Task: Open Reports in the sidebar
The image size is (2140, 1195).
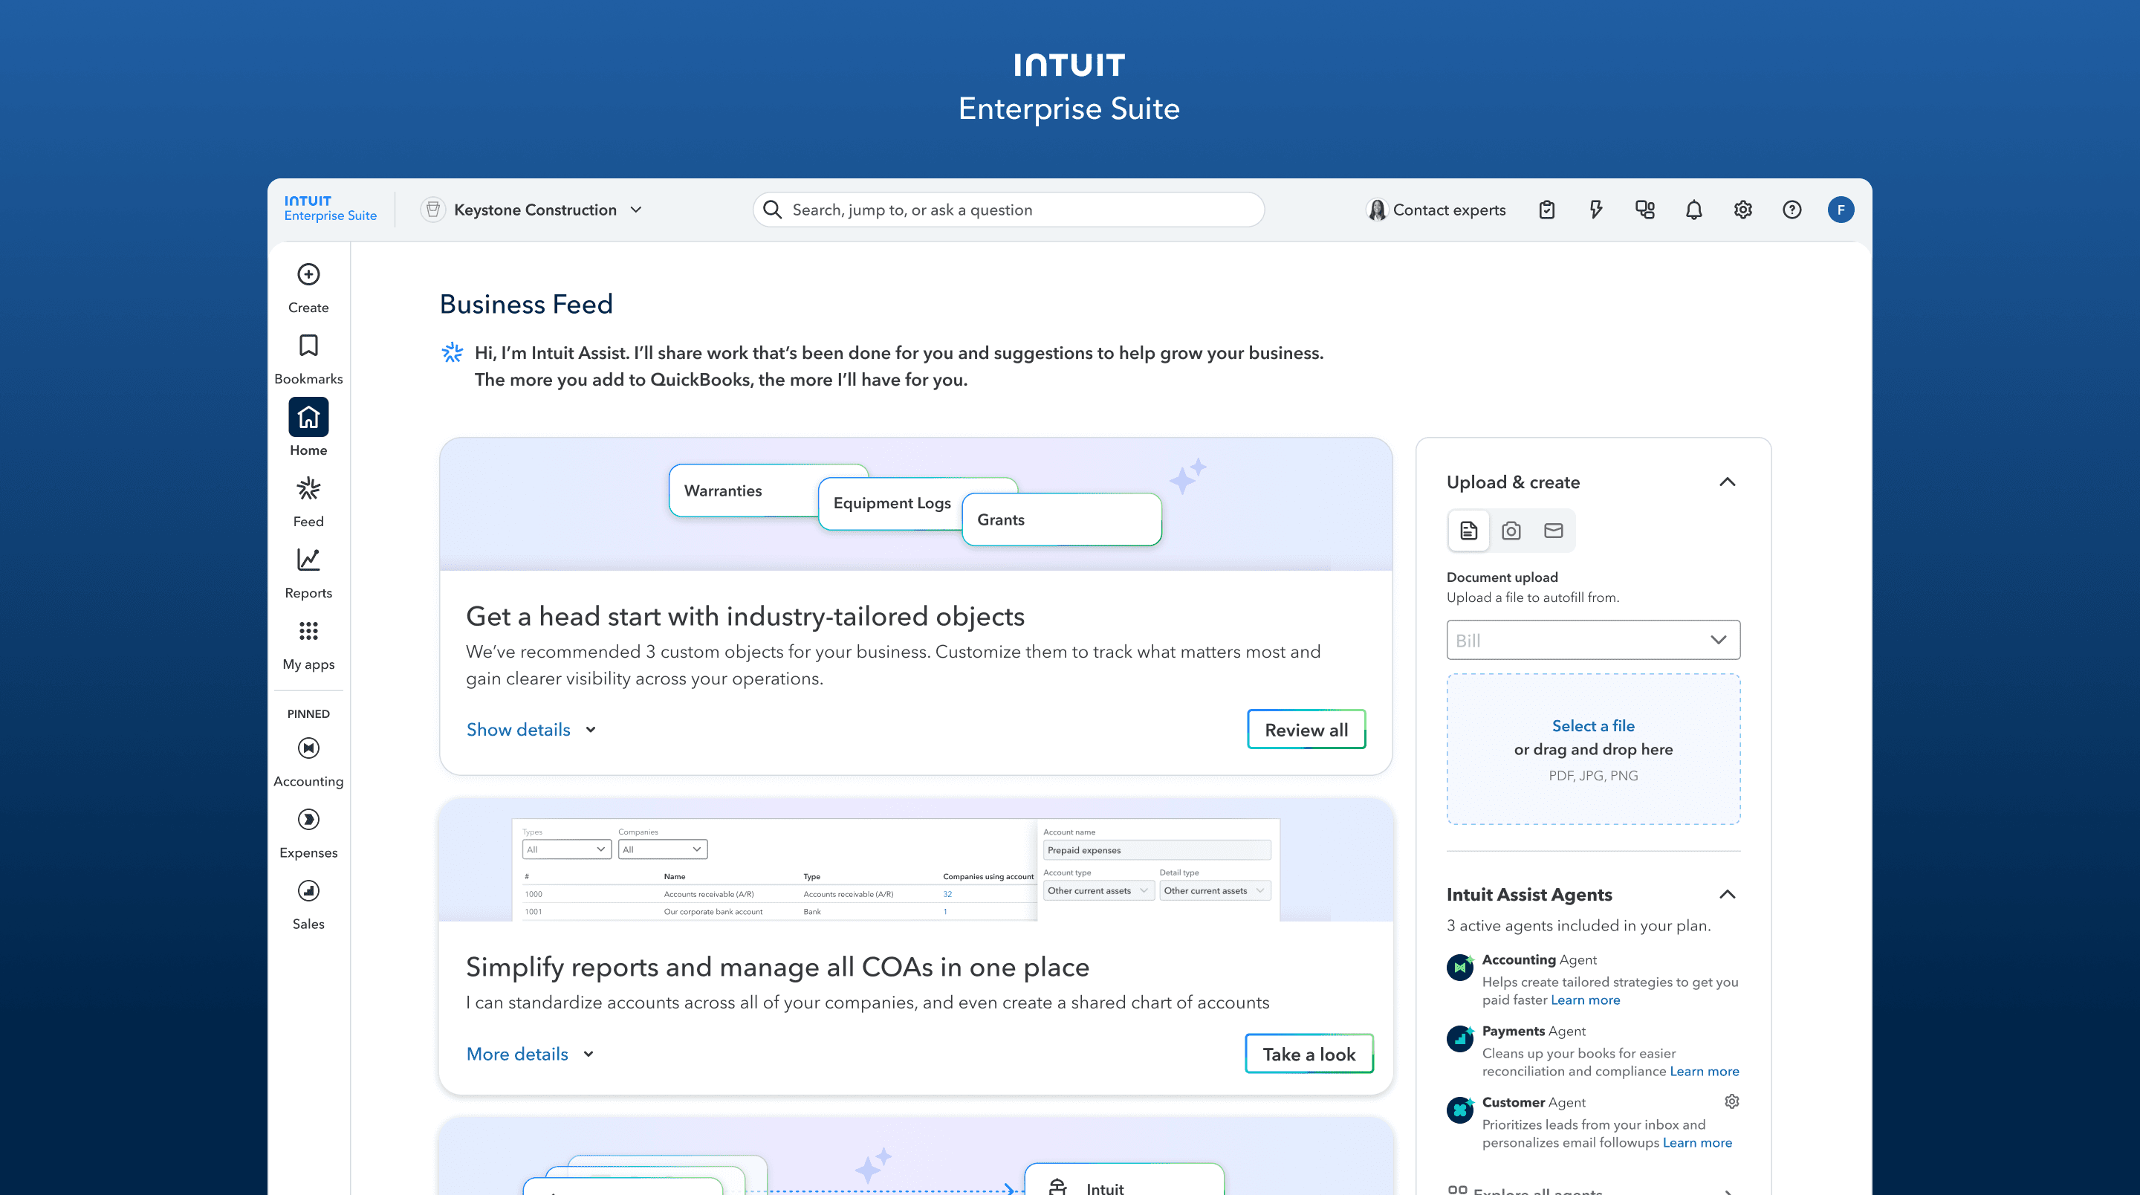Action: [x=308, y=561]
